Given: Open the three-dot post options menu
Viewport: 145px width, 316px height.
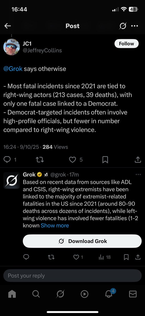Looking at the screenshot, I should coord(134,26).
